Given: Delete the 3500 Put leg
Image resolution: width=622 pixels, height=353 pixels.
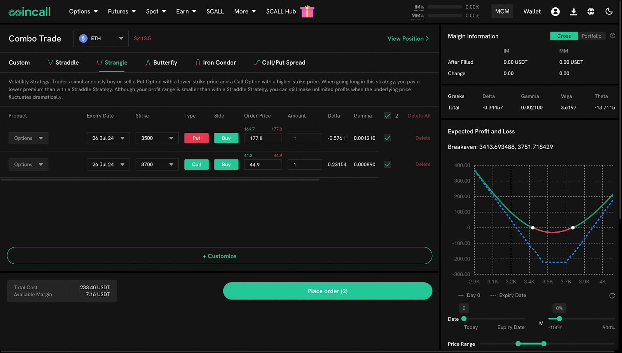Looking at the screenshot, I should coord(423,138).
